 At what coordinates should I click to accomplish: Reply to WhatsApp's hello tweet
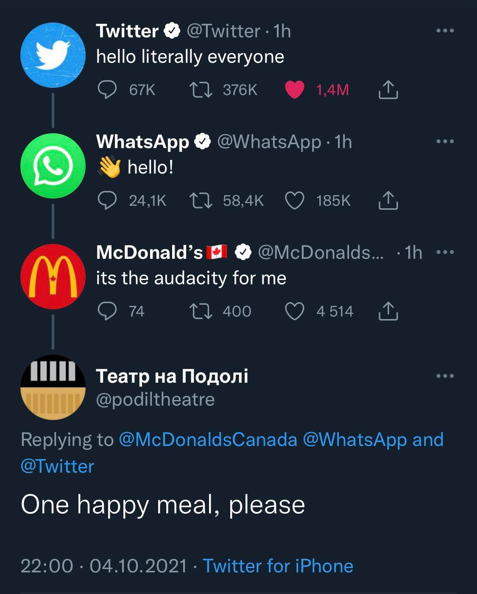107,201
